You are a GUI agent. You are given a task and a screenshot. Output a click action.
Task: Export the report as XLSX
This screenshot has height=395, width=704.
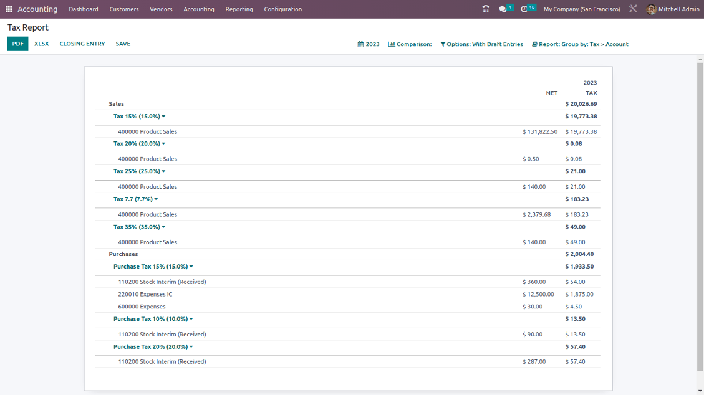tap(41, 44)
